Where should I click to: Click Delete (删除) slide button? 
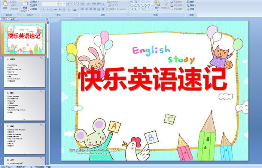34,9
